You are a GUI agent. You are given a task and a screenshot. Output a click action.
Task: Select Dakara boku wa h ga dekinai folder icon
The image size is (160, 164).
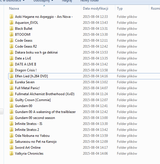(x=11, y=52)
